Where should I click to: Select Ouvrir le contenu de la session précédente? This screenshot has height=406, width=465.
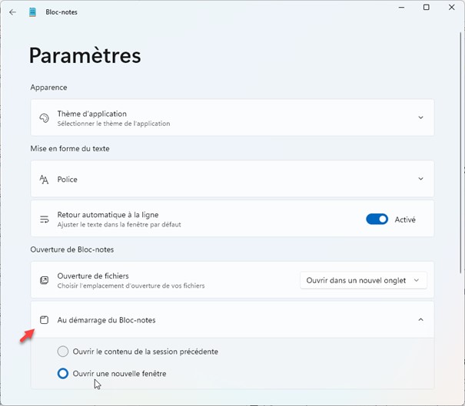63,352
